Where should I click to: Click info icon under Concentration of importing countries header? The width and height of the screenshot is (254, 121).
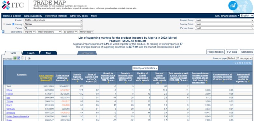tap(223, 82)
